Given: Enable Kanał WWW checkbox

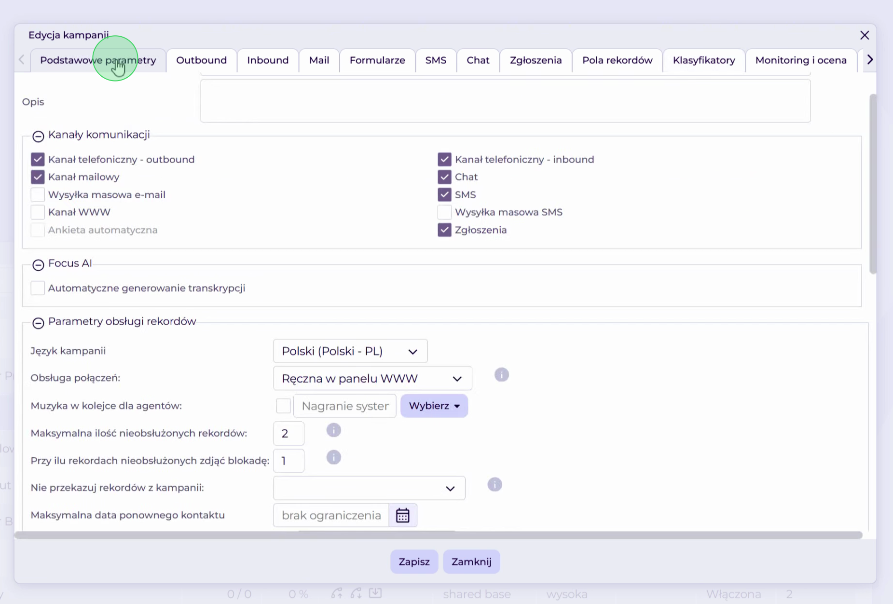Looking at the screenshot, I should pos(38,212).
